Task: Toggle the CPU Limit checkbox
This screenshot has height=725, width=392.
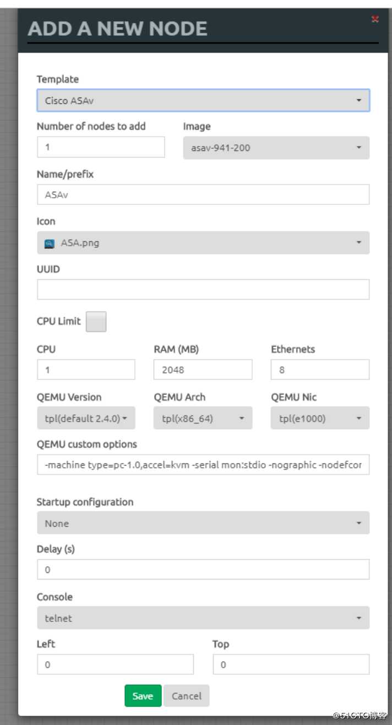Action: pyautogui.click(x=96, y=322)
